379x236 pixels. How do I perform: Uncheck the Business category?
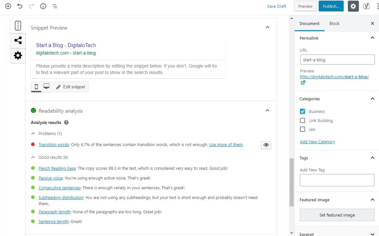(302, 112)
